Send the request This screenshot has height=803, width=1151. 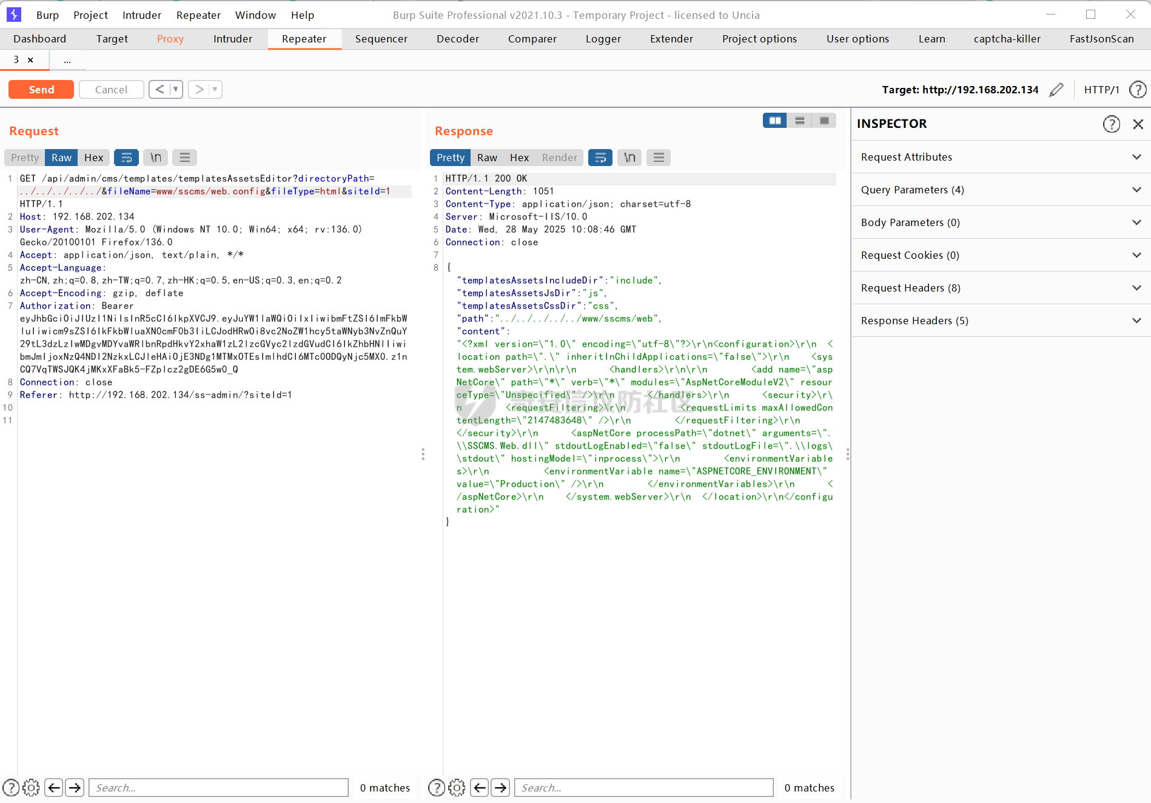(x=41, y=90)
